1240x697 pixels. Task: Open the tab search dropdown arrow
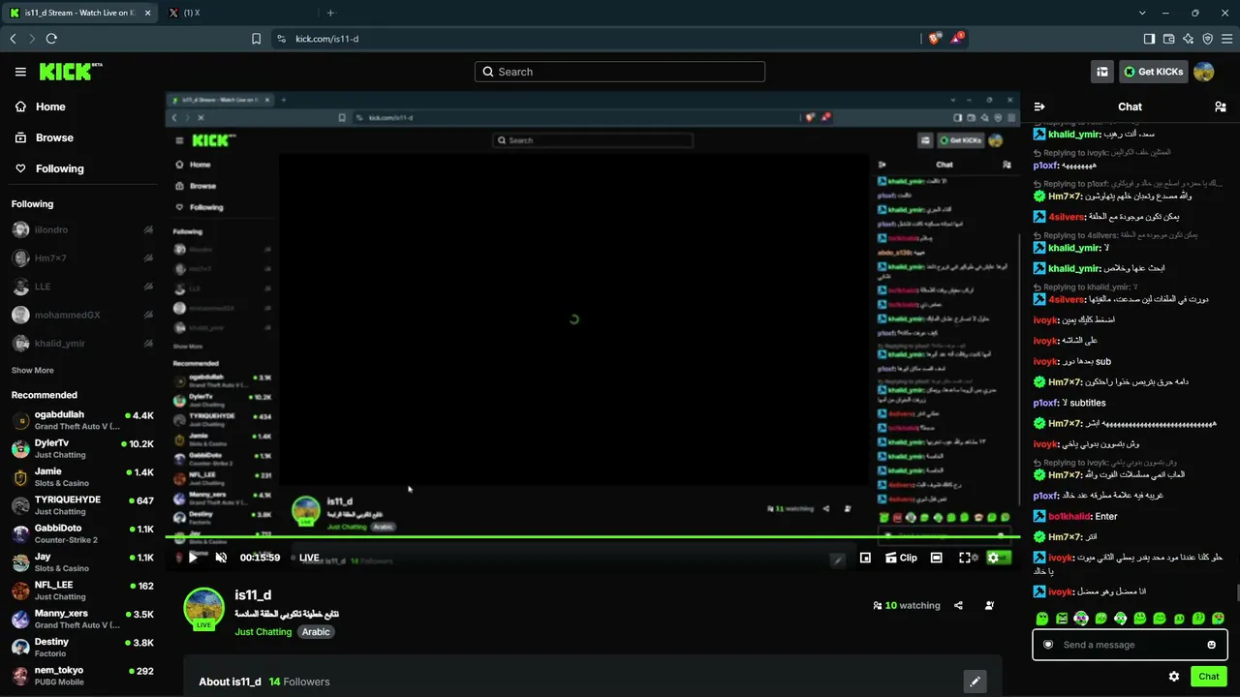[x=1143, y=13]
